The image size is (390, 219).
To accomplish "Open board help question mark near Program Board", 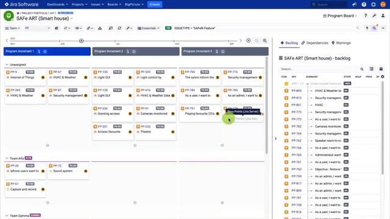I will point(366,16).
